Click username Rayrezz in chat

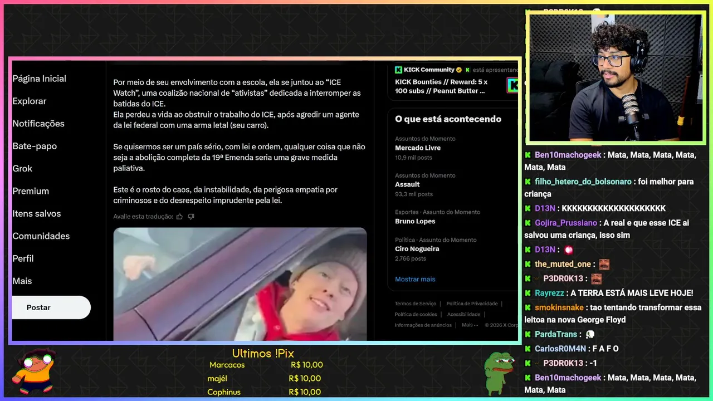(549, 293)
